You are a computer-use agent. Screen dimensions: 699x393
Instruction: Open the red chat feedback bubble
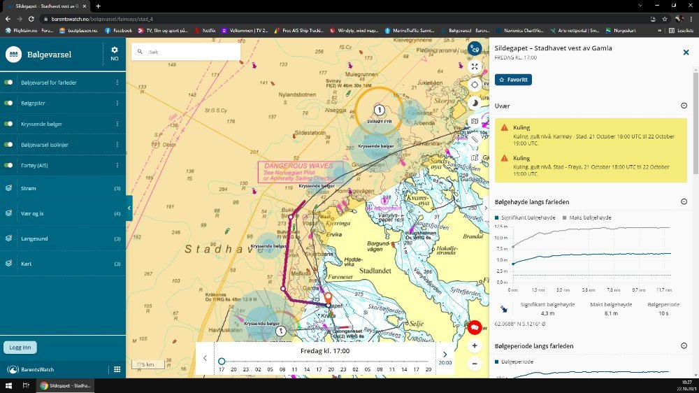tap(475, 327)
